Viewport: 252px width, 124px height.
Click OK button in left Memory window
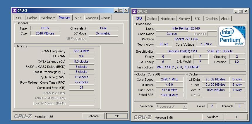coord(117,116)
